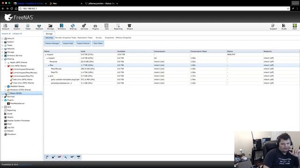Click the collapse all link
The width and height of the screenshot is (300, 168).
point(17,34)
